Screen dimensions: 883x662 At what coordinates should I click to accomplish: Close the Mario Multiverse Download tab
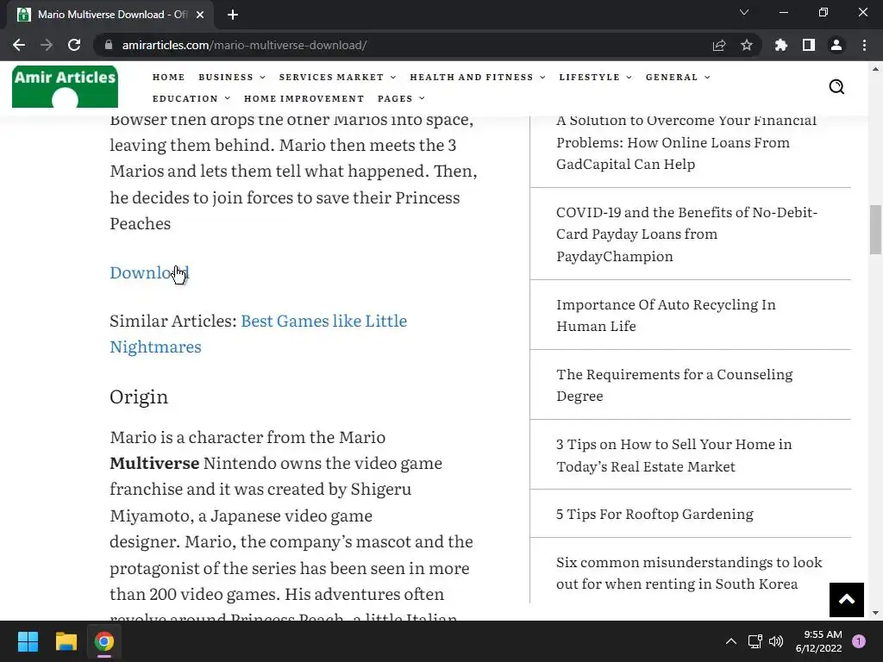coord(200,15)
